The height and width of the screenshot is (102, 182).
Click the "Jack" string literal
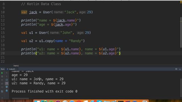point(70,12)
